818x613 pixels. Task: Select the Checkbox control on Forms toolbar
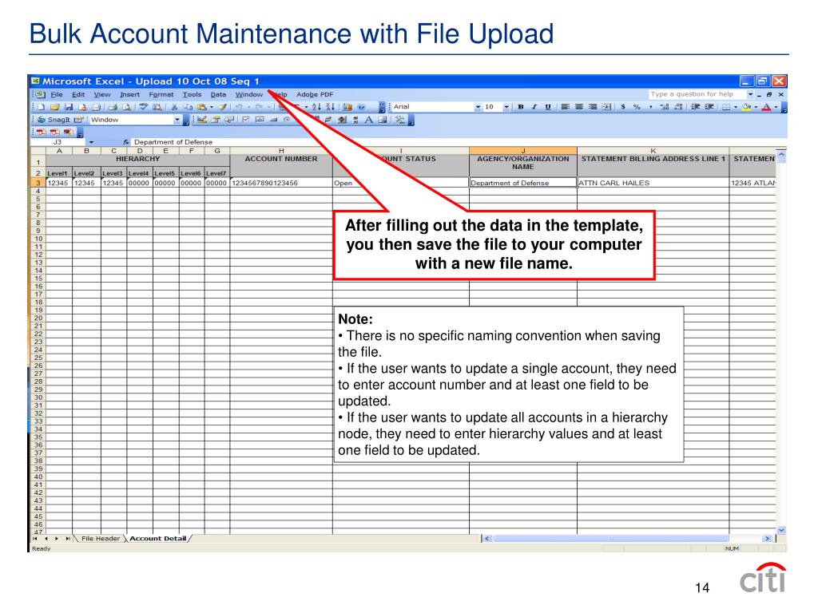coord(246,120)
